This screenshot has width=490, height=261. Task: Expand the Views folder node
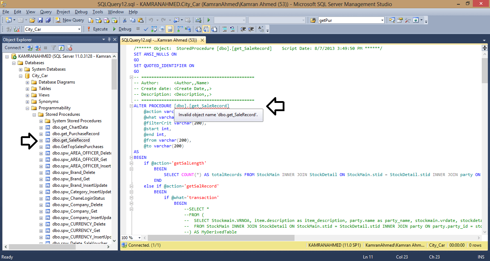pyautogui.click(x=28, y=95)
